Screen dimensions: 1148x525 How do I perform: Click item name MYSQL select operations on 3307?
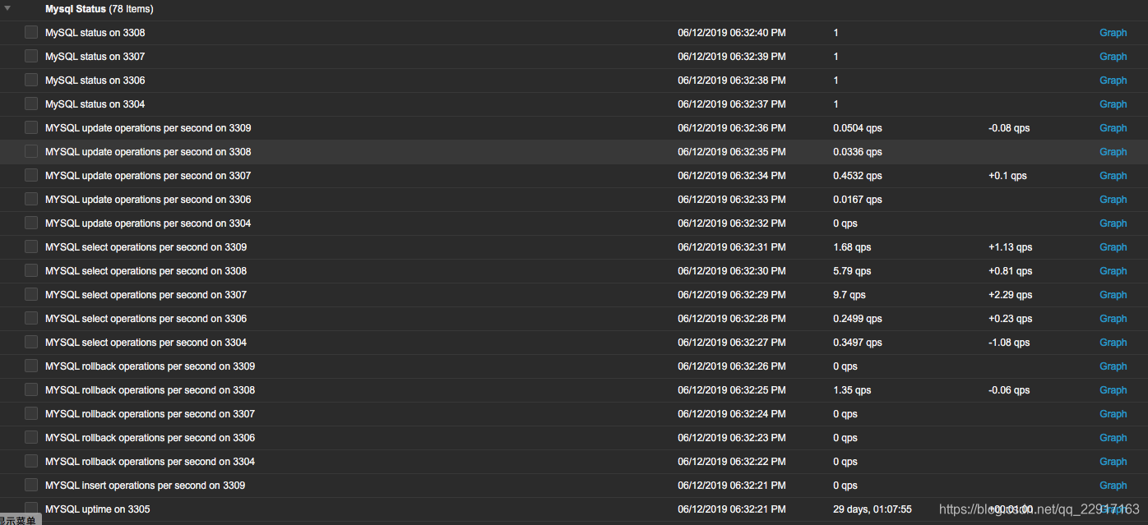146,295
